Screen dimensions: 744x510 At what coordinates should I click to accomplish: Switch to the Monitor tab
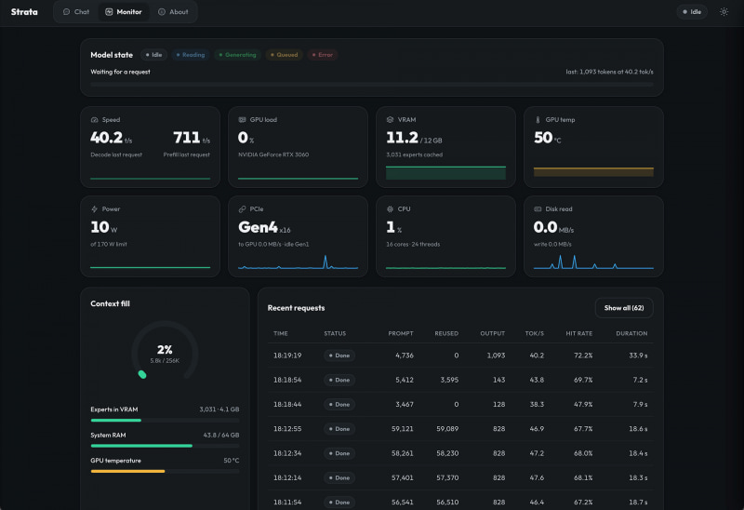coord(124,12)
